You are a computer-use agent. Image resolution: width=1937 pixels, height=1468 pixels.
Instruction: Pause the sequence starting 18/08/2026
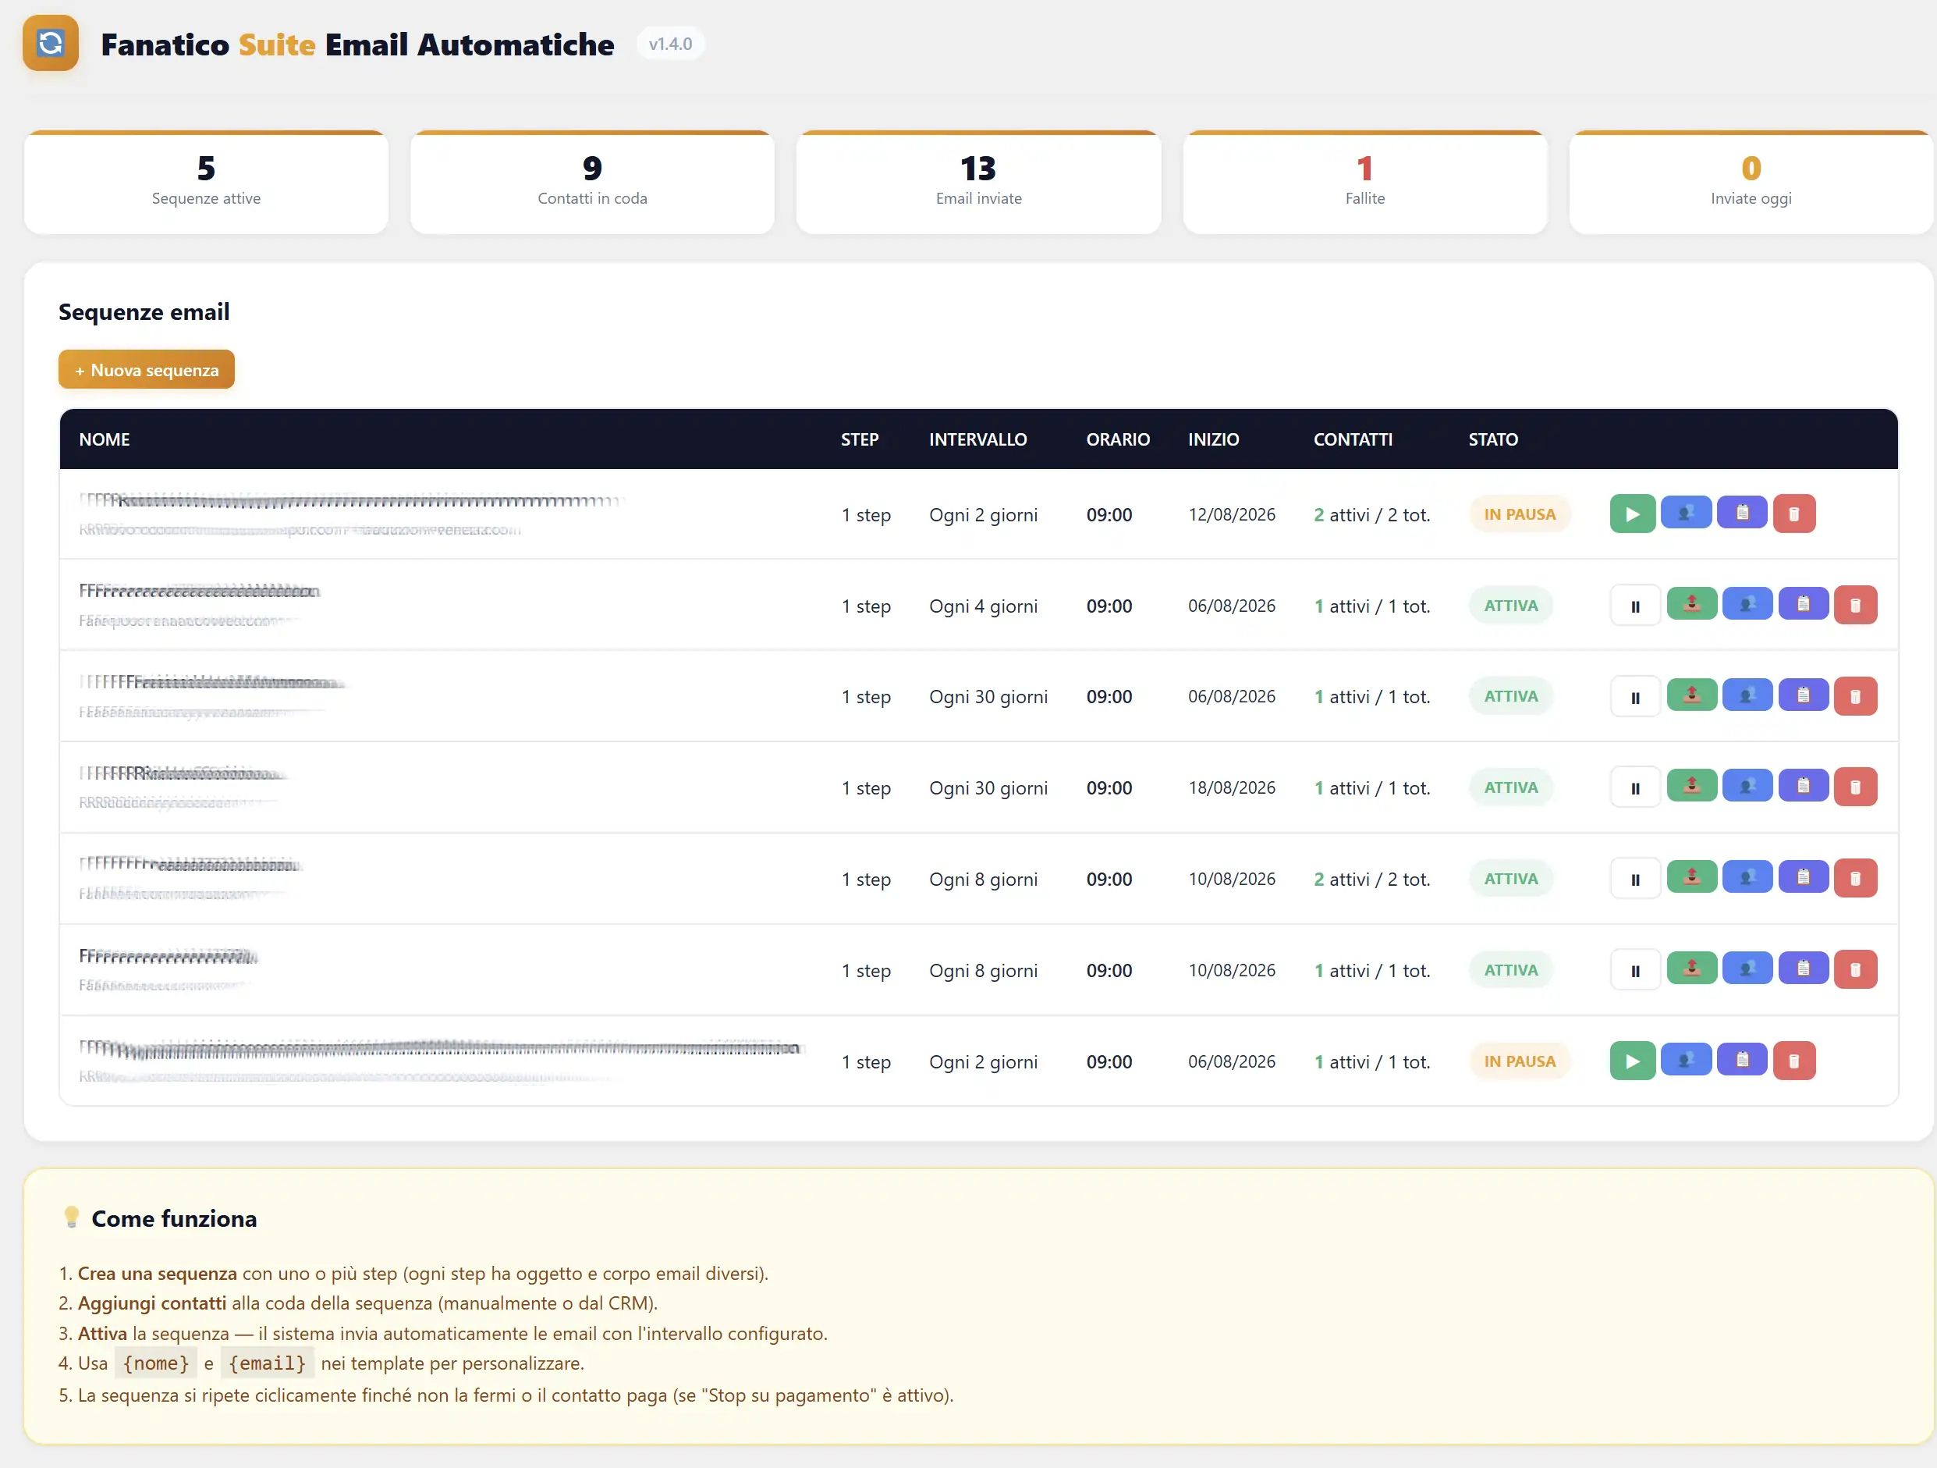(1635, 788)
